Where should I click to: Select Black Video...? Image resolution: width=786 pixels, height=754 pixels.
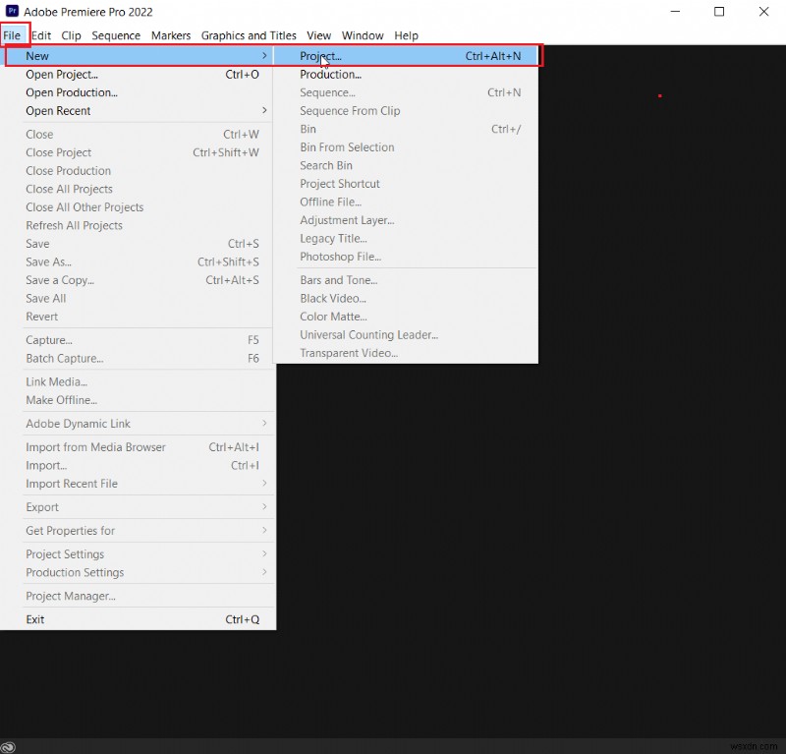(406, 299)
